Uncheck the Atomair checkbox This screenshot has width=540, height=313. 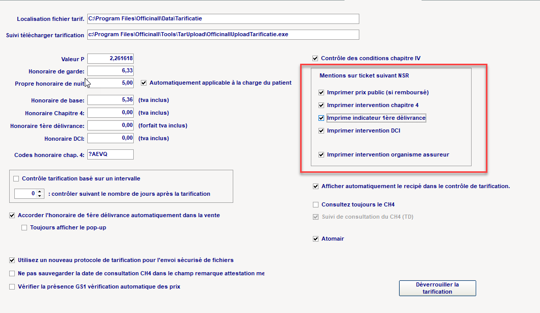pos(315,239)
